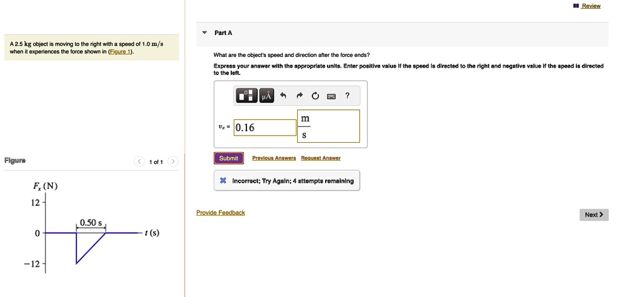This screenshot has width=620, height=297.
Task: Click the redo arrow in answer toolbar
Action: tap(299, 96)
